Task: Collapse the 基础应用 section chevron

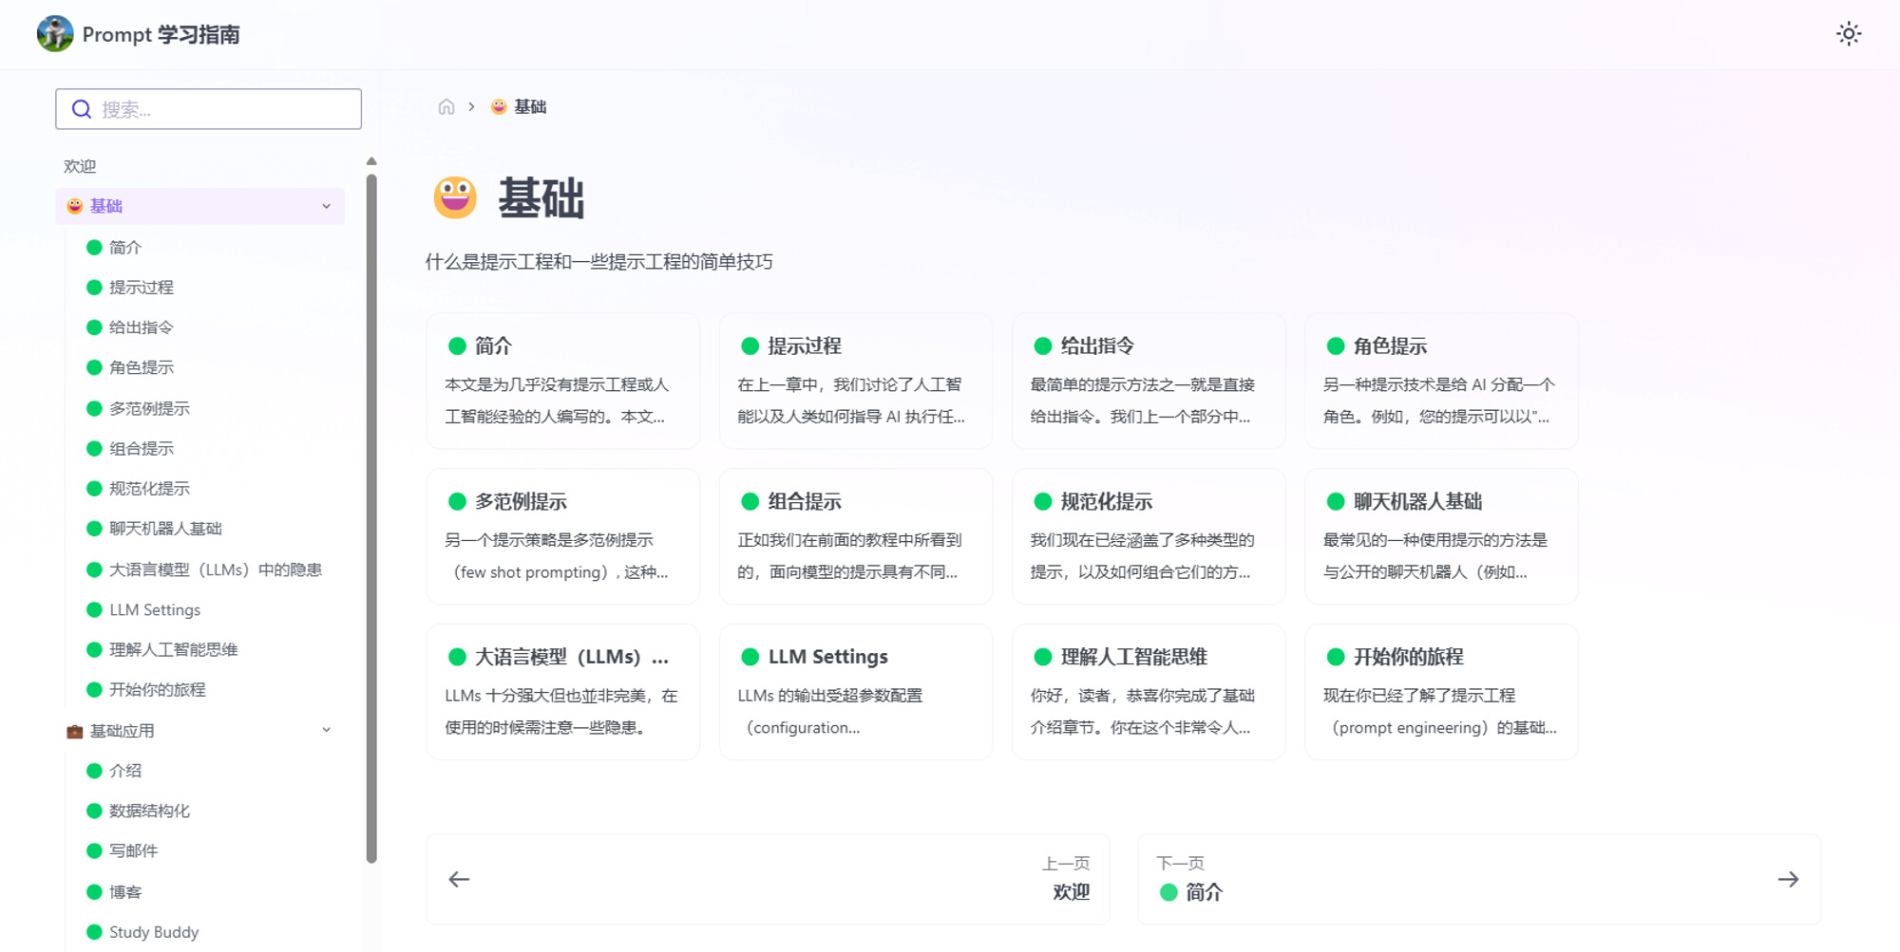Action: pyautogui.click(x=326, y=730)
